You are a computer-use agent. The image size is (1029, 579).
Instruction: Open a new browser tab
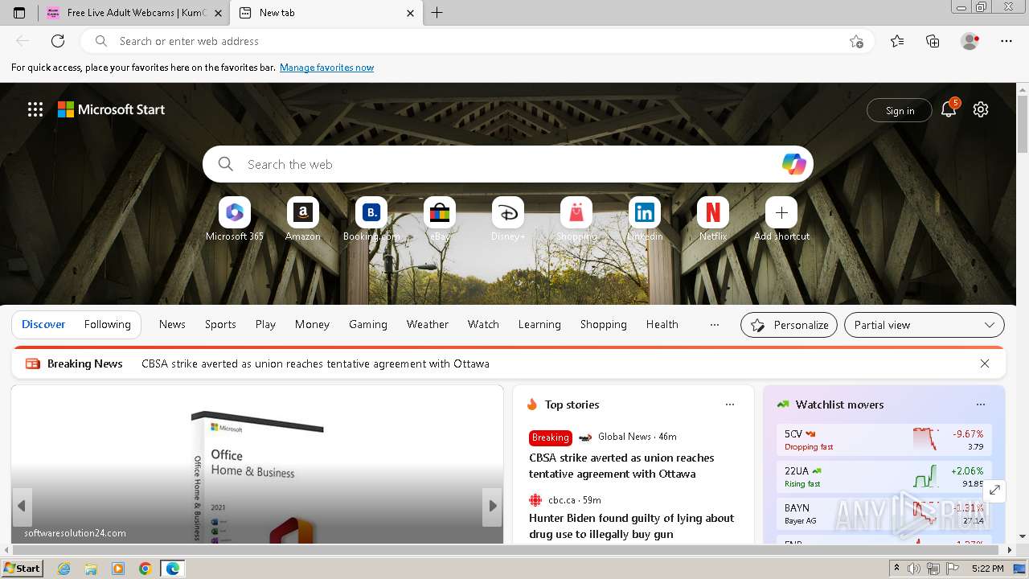click(x=437, y=13)
